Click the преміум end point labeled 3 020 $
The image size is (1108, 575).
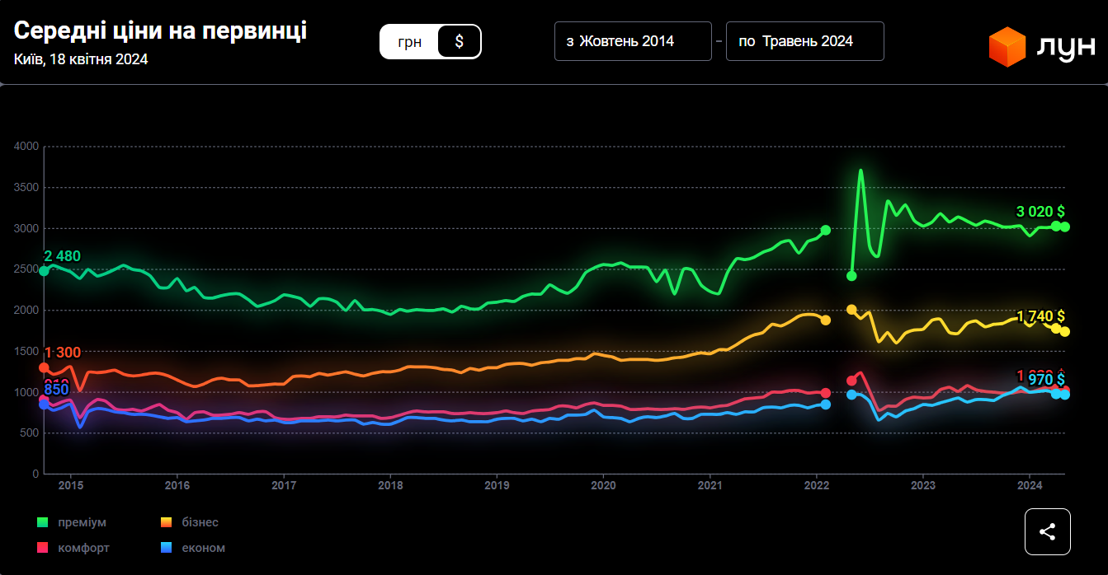pos(1064,227)
